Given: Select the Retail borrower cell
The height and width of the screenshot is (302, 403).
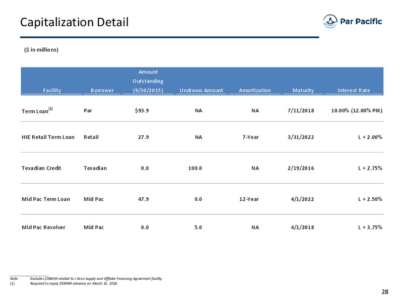Looking at the screenshot, I should coord(91,137).
